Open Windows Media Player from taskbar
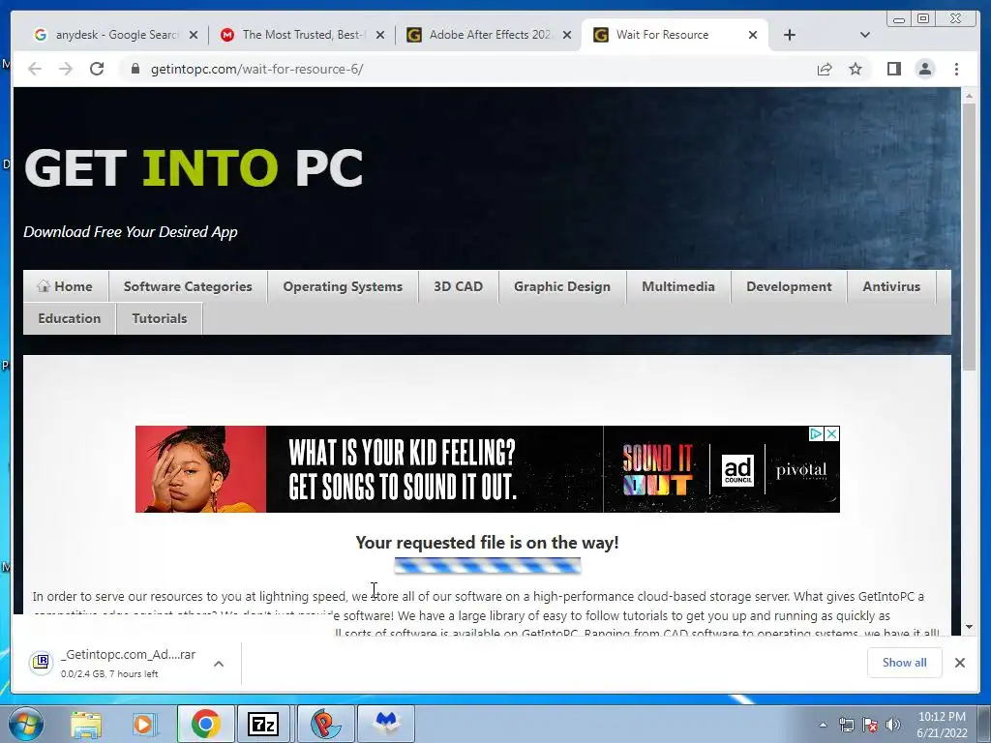This screenshot has width=991, height=743. [143, 724]
